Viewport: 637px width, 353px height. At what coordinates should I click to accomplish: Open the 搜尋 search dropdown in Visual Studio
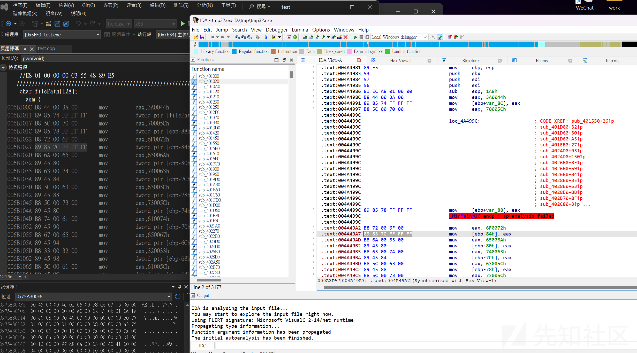tap(260, 6)
